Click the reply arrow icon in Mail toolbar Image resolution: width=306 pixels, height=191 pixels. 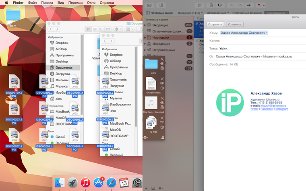(x=232, y=5)
